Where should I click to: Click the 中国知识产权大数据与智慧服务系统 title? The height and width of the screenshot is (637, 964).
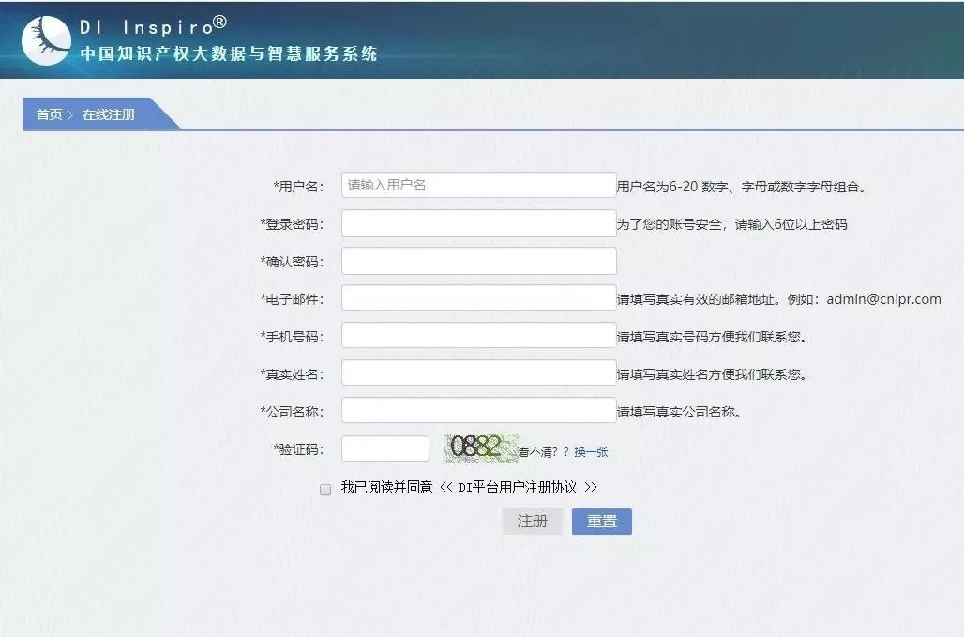(x=229, y=53)
